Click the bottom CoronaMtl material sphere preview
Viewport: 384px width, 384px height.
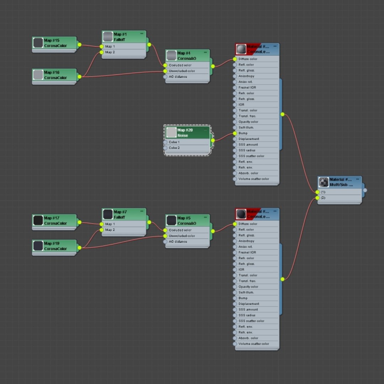[x=241, y=214]
